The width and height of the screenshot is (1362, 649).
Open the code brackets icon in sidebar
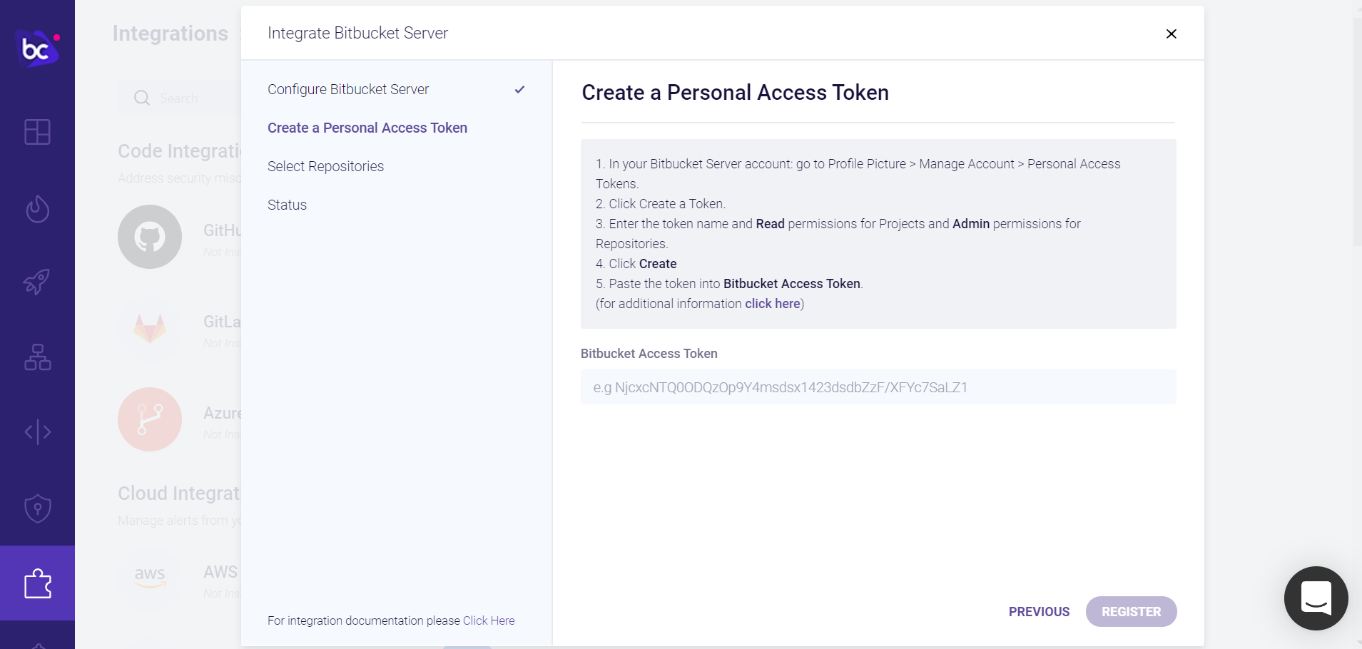pyautogui.click(x=37, y=431)
